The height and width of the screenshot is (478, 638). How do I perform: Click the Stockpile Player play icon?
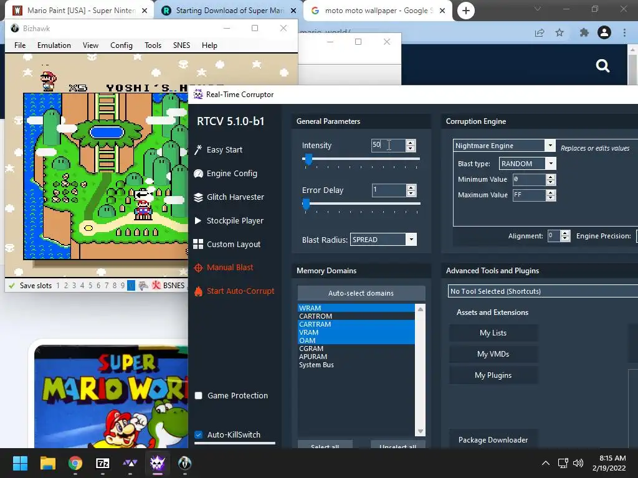pos(198,221)
